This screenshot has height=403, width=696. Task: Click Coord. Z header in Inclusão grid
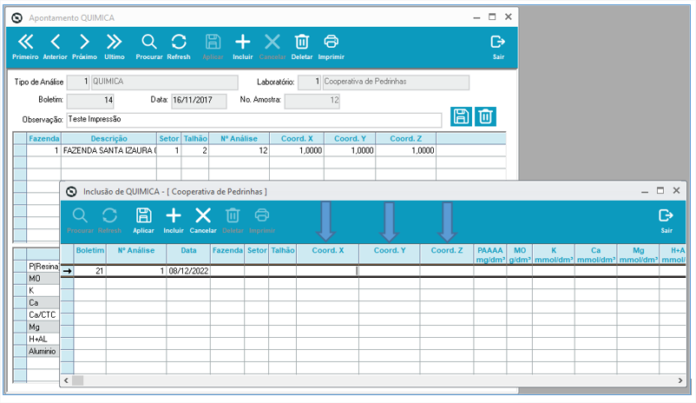[x=447, y=254]
